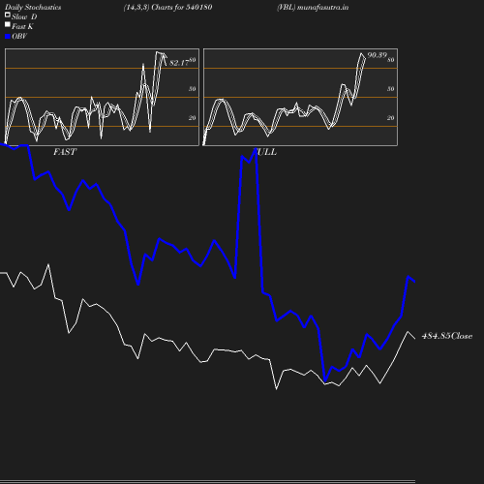Select the '(VBL) munafasutra.in' text

[x=313, y=7]
